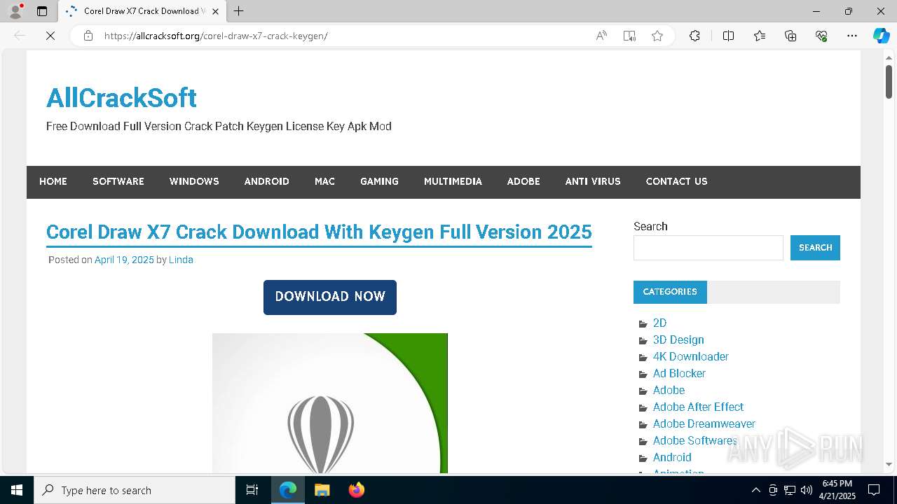The width and height of the screenshot is (897, 504).
Task: Open MAC menu item
Action: (x=324, y=181)
